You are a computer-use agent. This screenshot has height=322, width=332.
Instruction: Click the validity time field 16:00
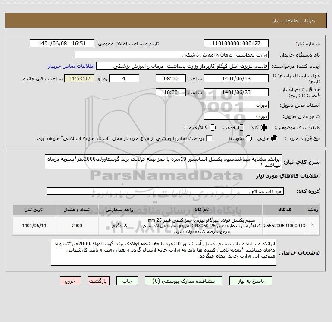tap(171, 92)
